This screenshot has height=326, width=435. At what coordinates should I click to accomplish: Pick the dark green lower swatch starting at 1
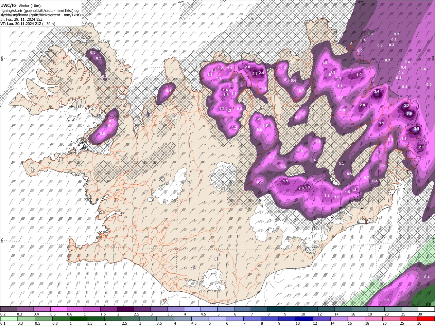pos(78,319)
